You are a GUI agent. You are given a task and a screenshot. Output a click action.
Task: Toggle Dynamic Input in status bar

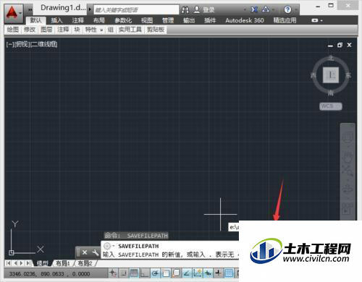(208, 273)
